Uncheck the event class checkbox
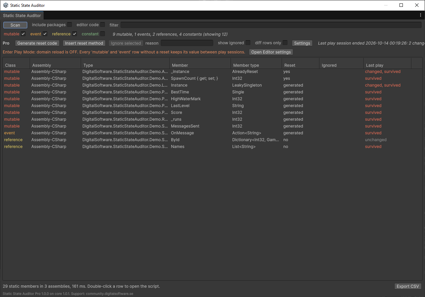Screen dimensions: 425x297 click(x=45, y=34)
